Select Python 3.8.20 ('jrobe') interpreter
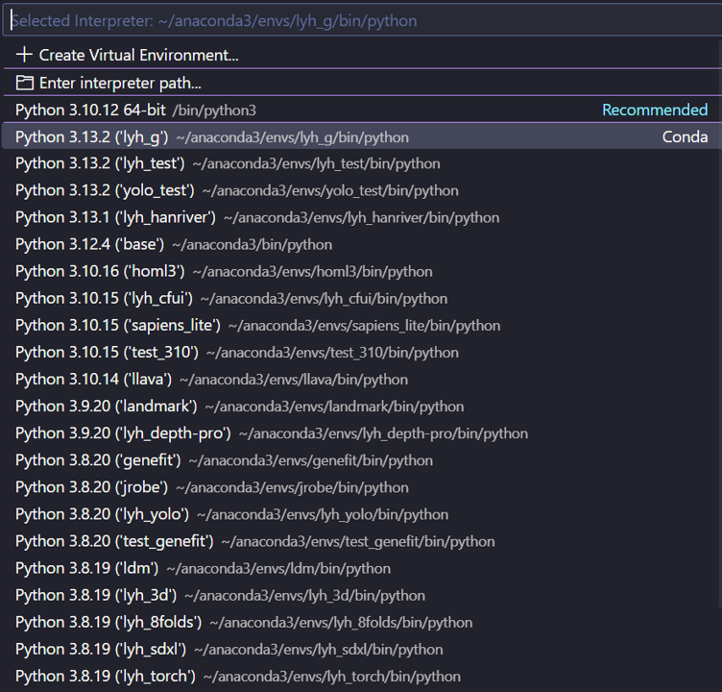The width and height of the screenshot is (722, 692). click(x=362, y=487)
